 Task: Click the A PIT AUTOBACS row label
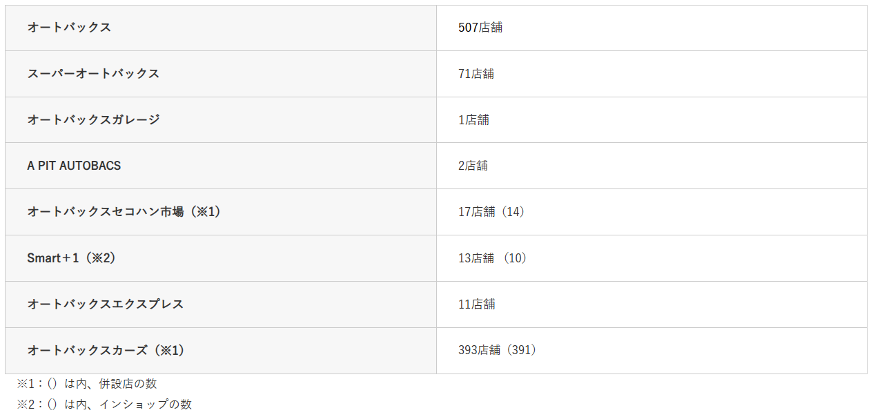tap(74, 166)
